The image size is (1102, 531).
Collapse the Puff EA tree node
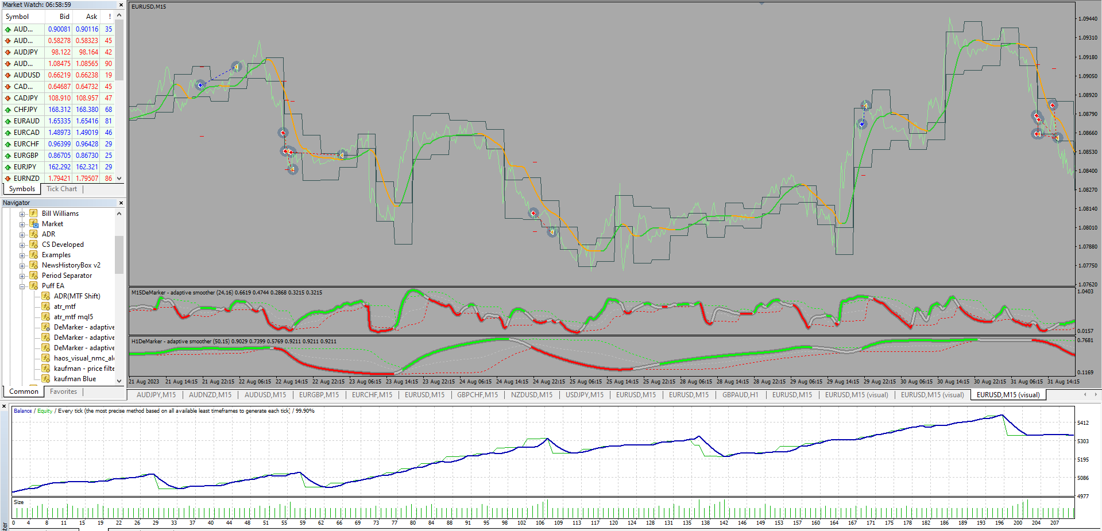[22, 286]
